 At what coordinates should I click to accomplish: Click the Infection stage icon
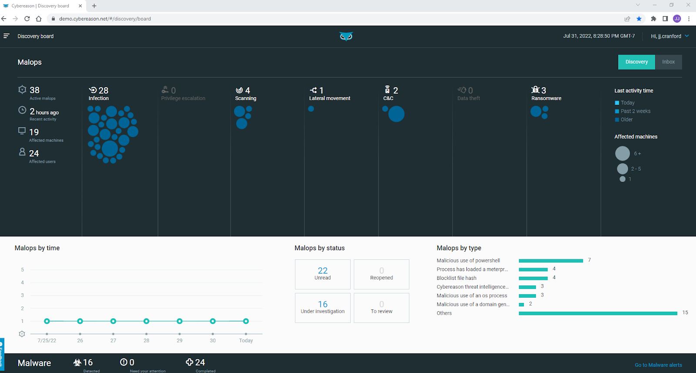[x=93, y=90]
